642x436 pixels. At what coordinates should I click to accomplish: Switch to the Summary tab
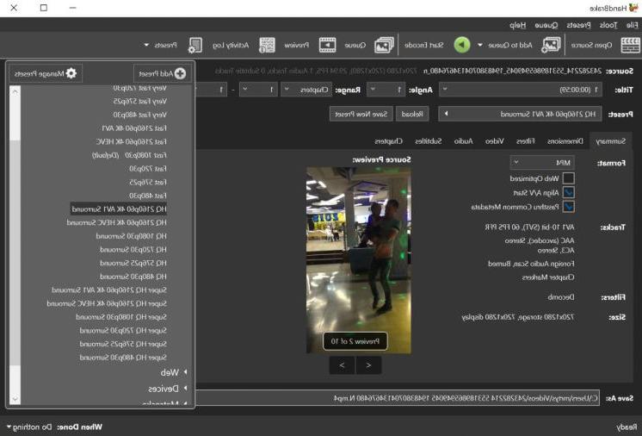[610, 141]
